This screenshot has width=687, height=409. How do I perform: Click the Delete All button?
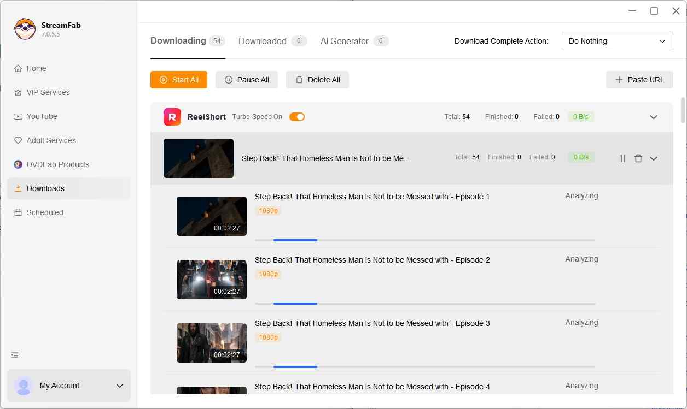point(317,80)
